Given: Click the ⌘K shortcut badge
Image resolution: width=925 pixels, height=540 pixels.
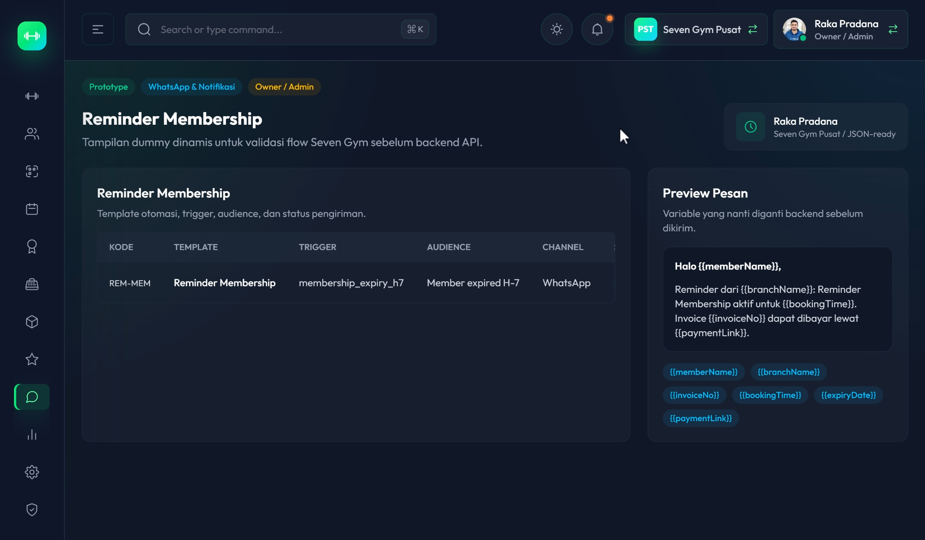Looking at the screenshot, I should pyautogui.click(x=415, y=29).
